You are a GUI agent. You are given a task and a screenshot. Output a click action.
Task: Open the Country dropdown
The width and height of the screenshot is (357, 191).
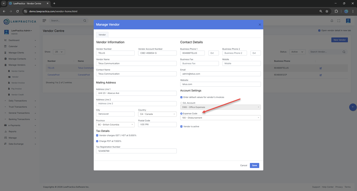(157, 114)
